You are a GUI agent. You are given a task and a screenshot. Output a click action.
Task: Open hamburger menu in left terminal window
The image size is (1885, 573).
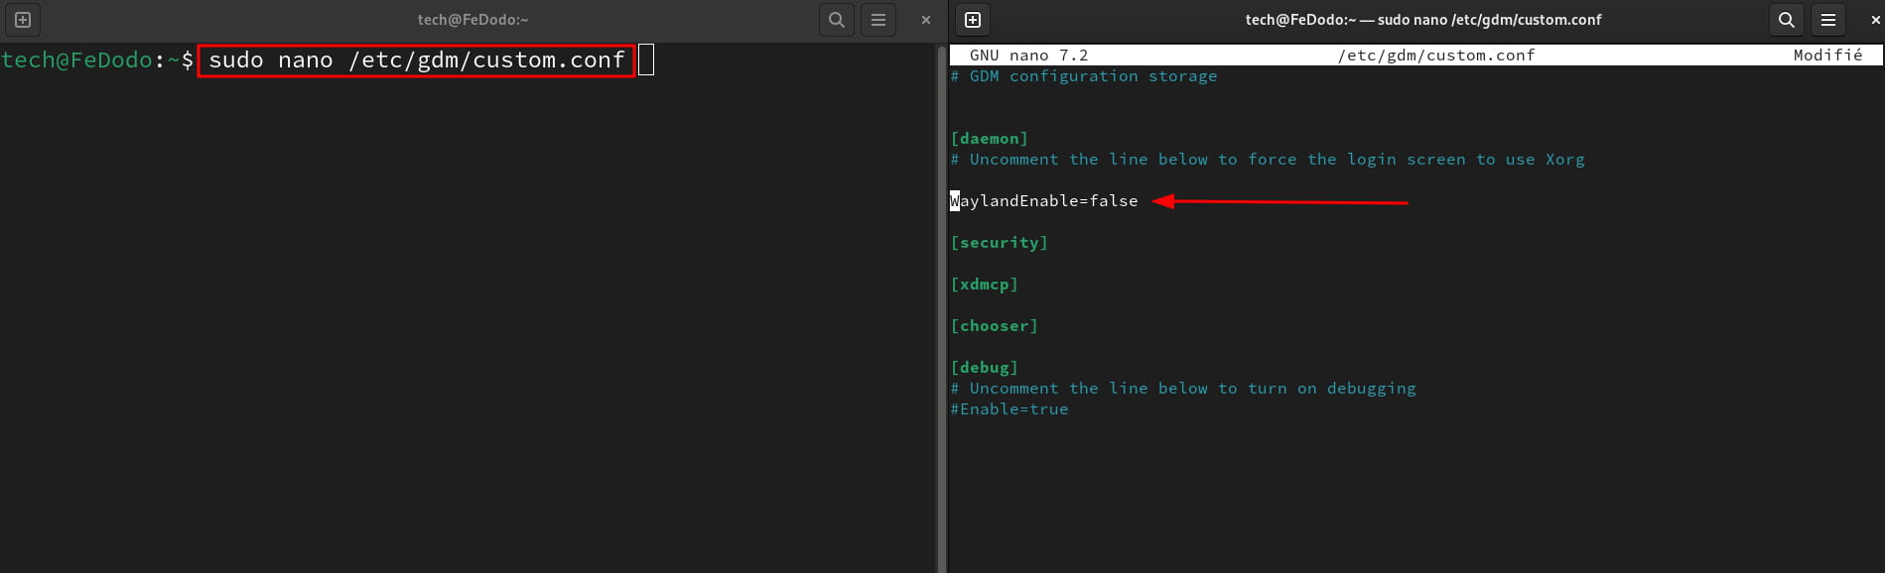pos(878,20)
